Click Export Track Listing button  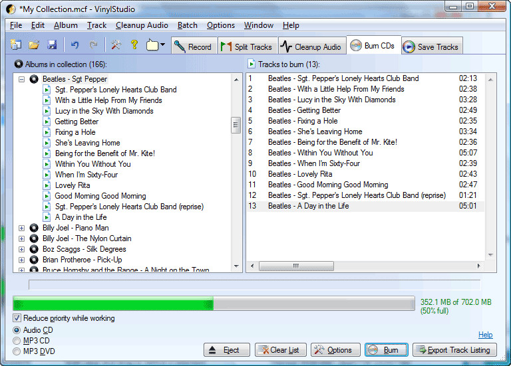[454, 350]
